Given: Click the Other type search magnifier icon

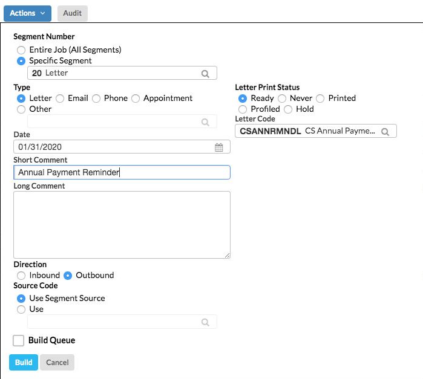Looking at the screenshot, I should pyautogui.click(x=205, y=122).
